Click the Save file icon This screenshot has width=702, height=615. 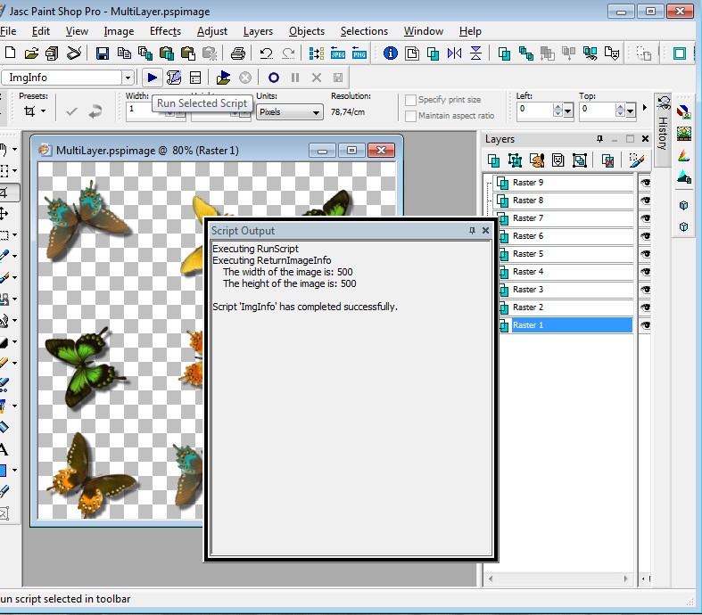click(x=103, y=53)
